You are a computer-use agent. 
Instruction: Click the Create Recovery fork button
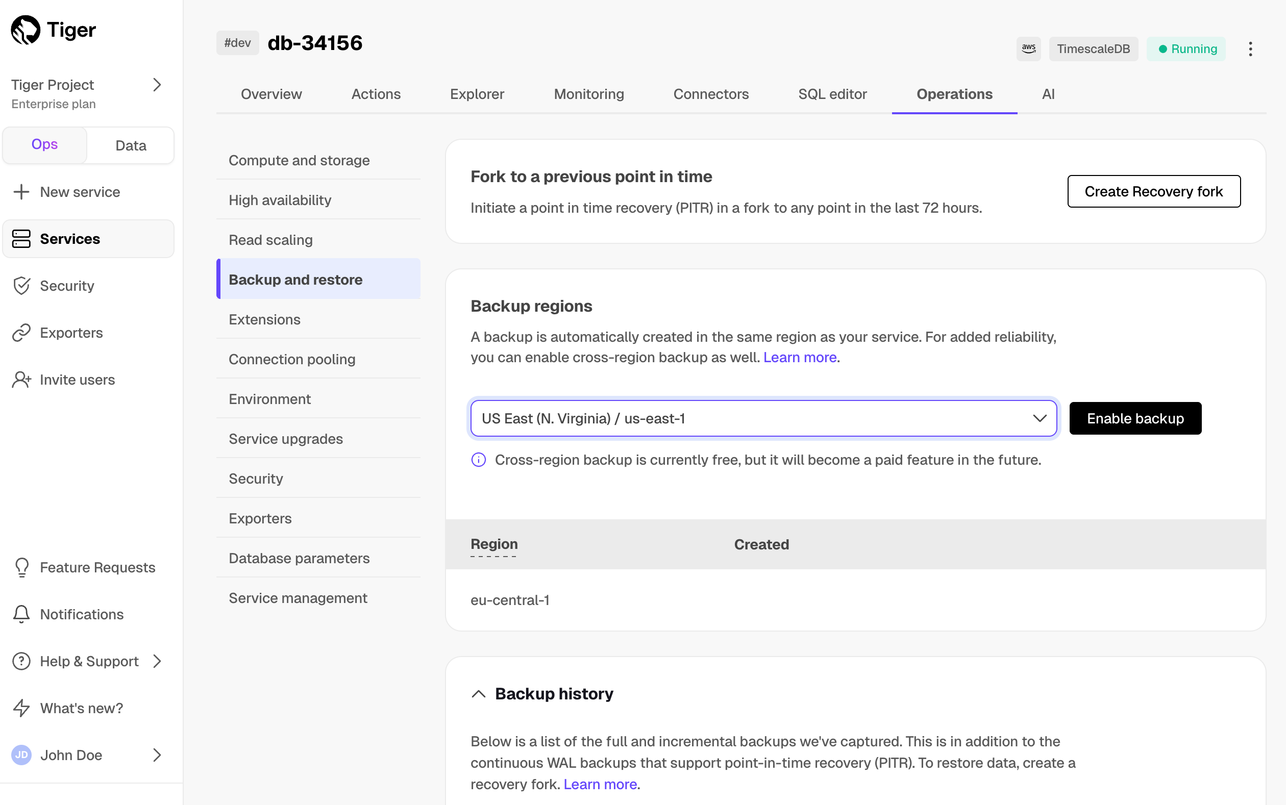(1153, 191)
